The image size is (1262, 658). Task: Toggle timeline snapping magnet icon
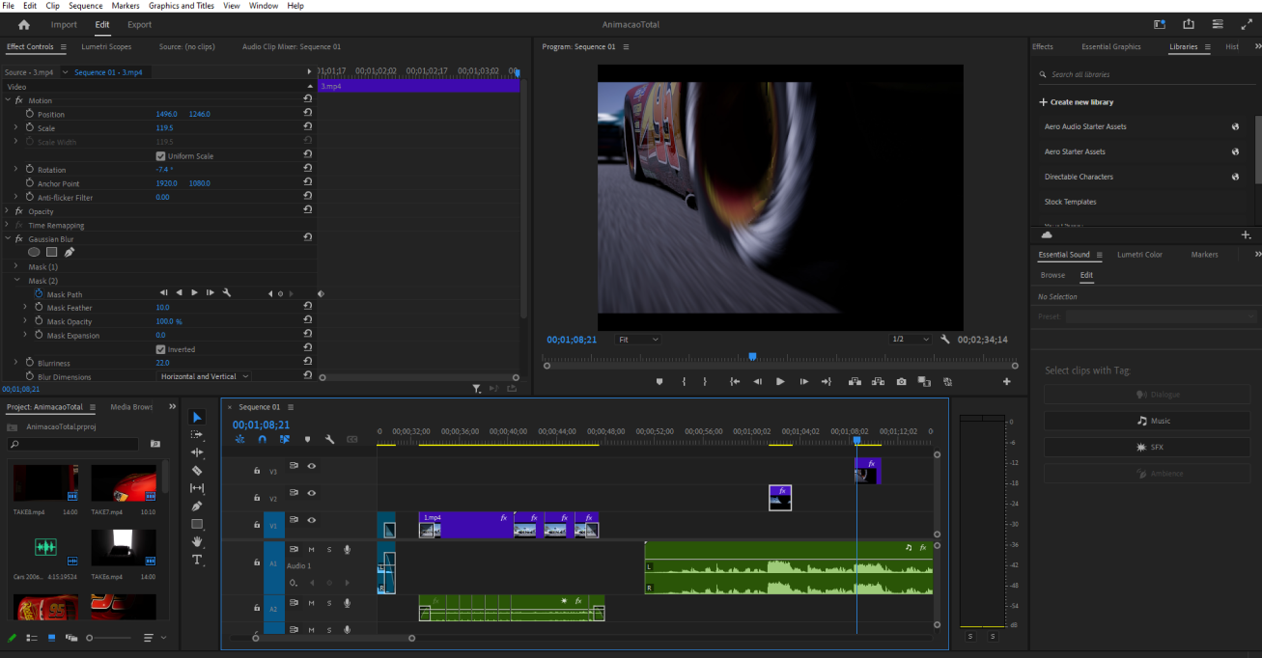pos(262,439)
